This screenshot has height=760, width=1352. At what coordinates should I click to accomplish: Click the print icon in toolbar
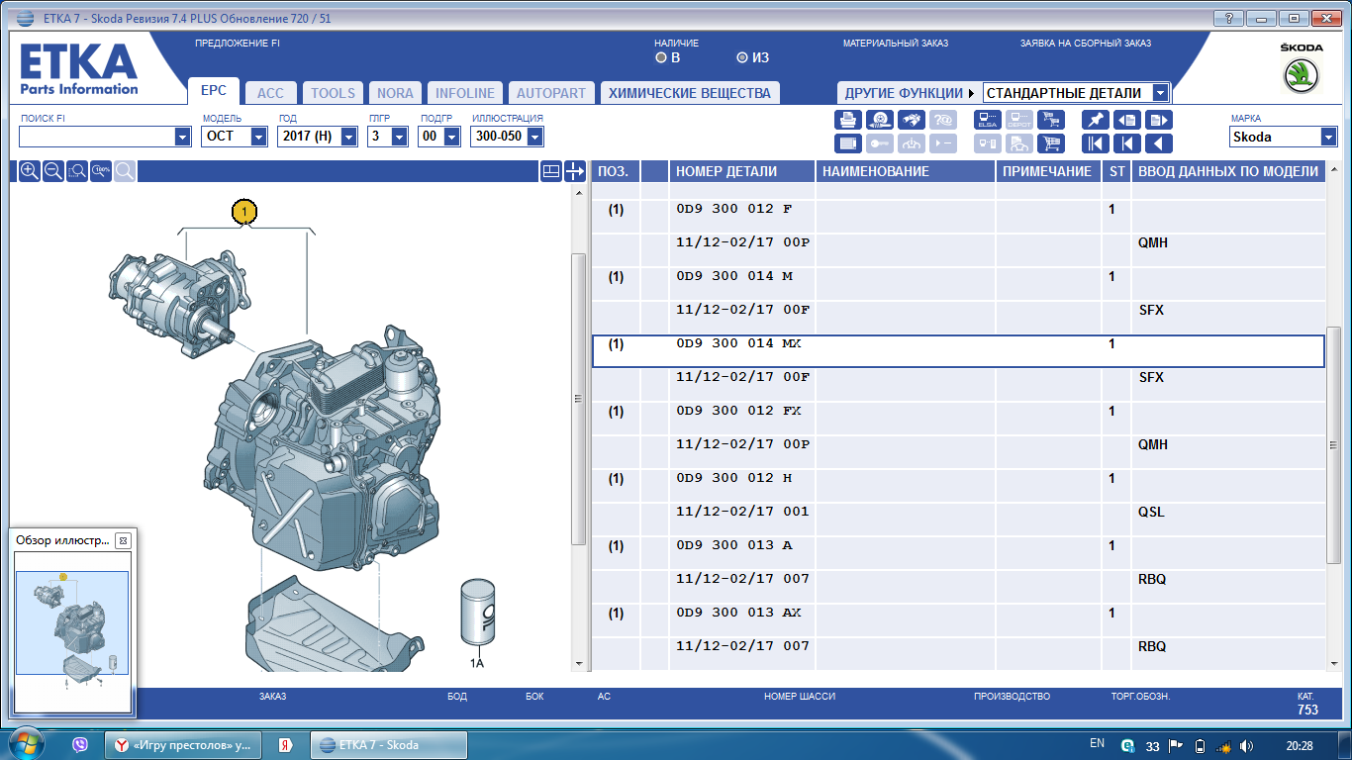[x=847, y=120]
